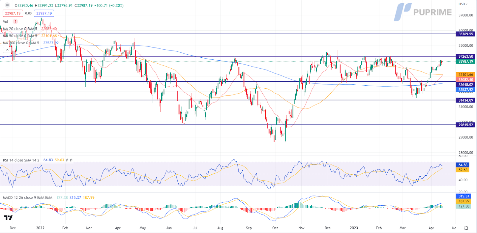Click the MACD value label 315.37
477x233 pixels.
tap(464, 196)
